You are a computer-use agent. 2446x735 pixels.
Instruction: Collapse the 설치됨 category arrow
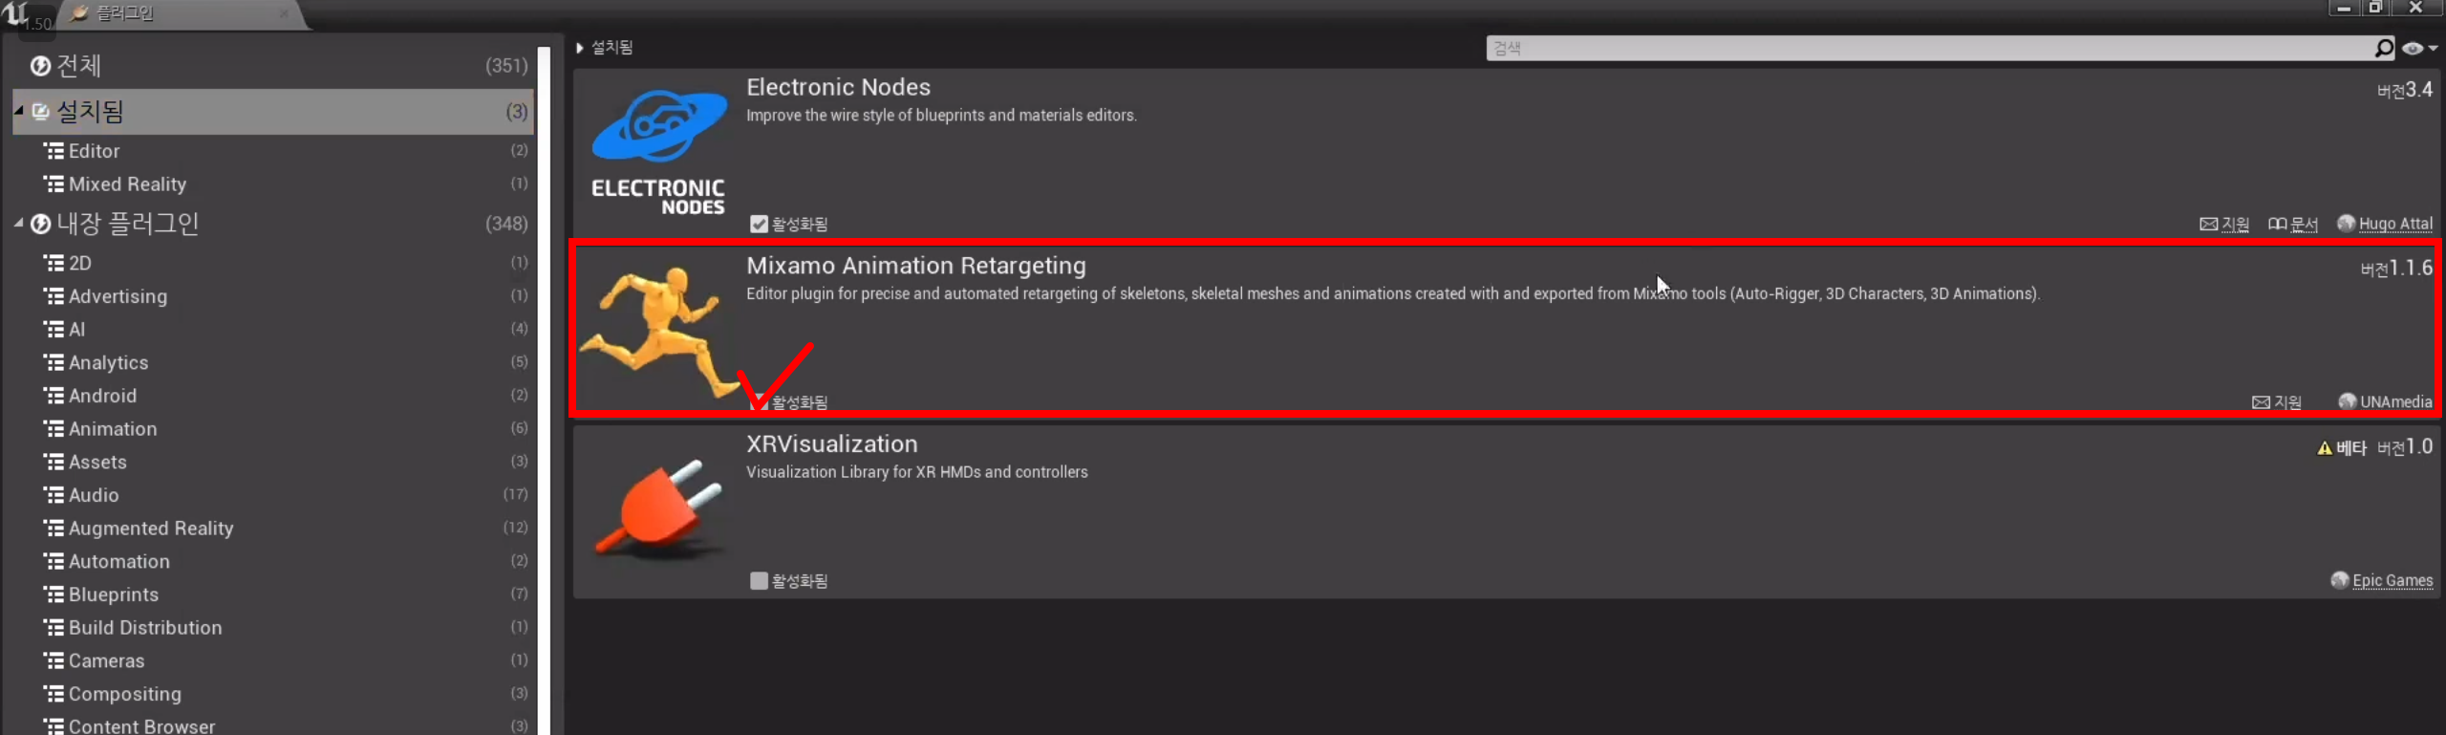[x=19, y=111]
